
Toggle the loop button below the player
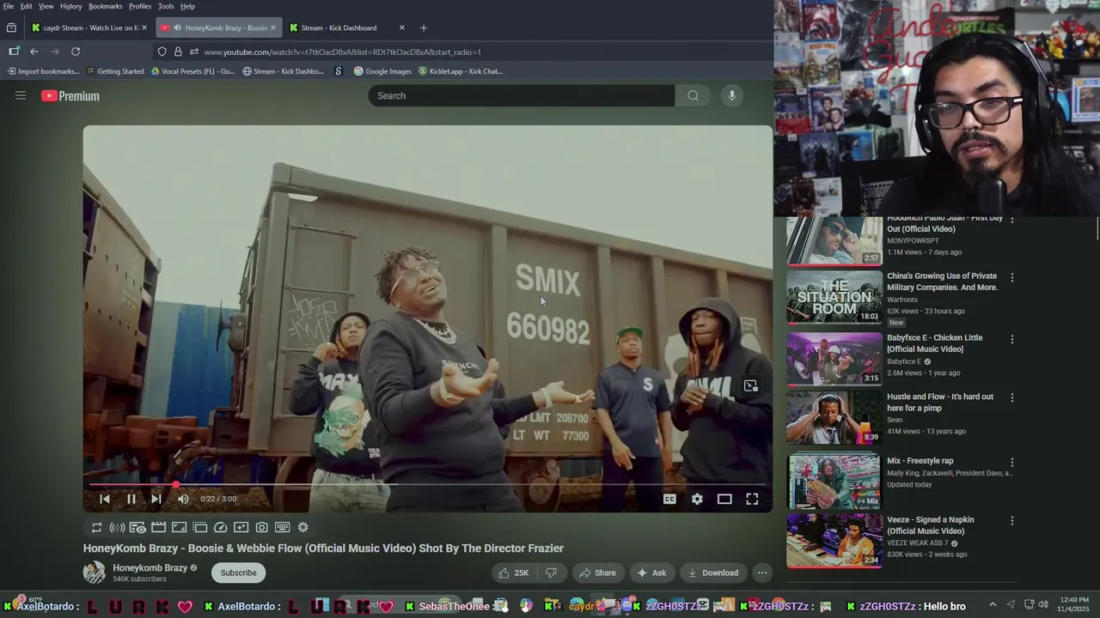(x=96, y=528)
